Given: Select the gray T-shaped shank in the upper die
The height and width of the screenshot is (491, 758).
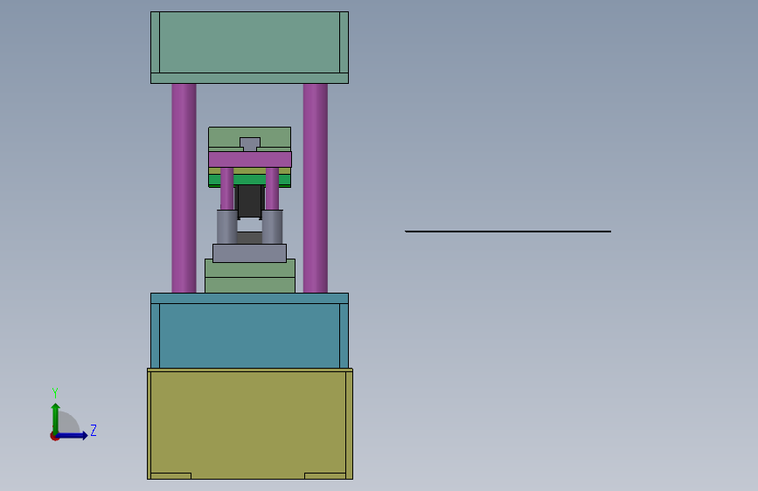Looking at the screenshot, I should tap(250, 144).
